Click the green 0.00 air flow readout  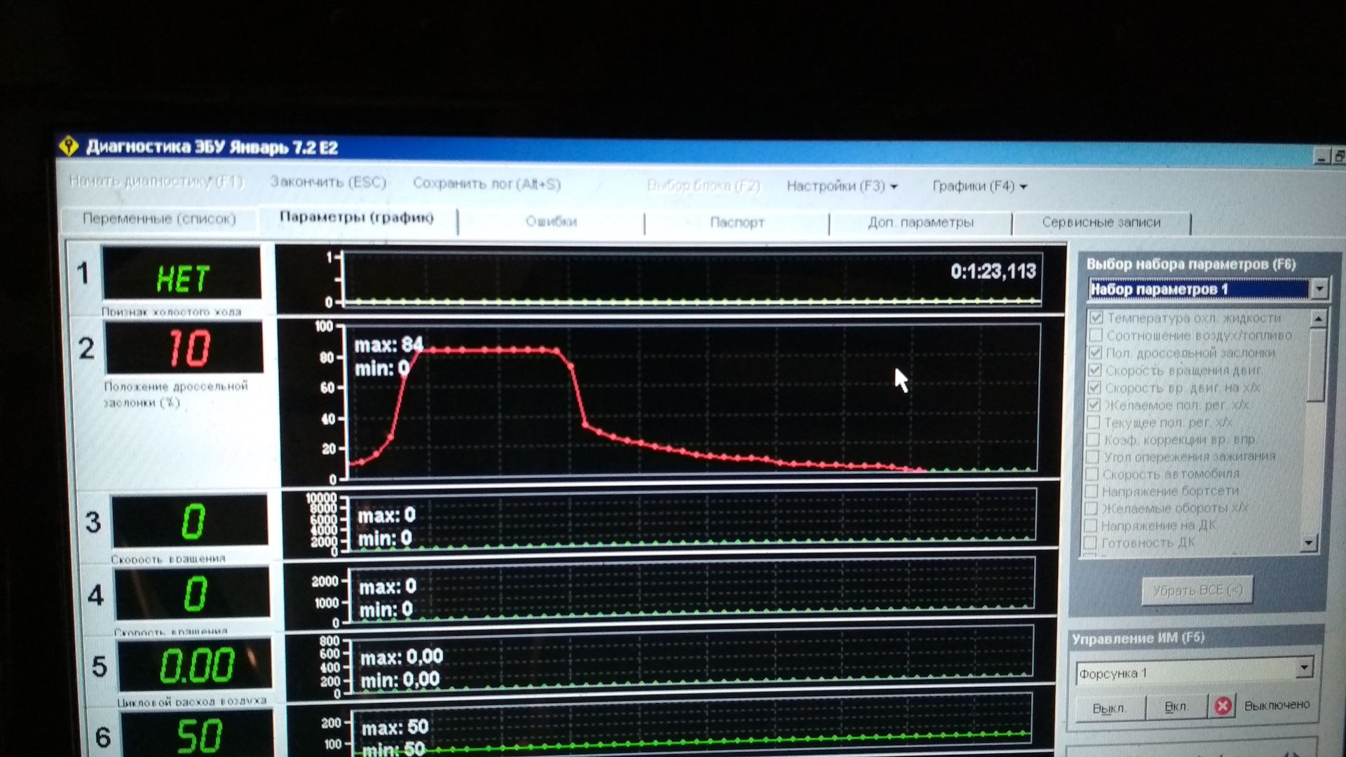click(196, 666)
